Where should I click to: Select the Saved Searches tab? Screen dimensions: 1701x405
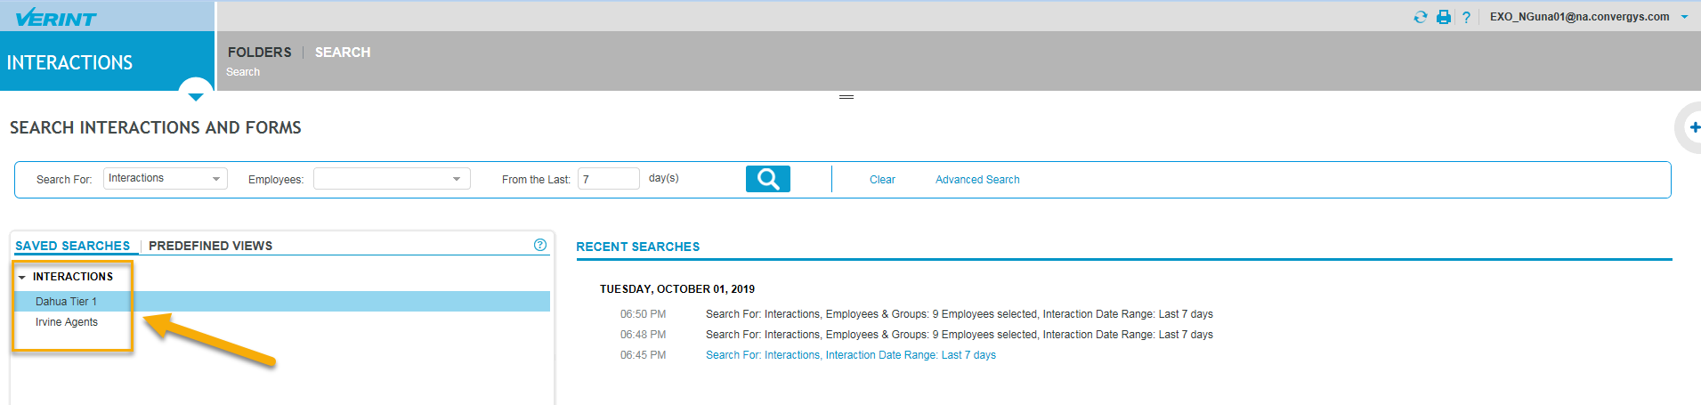coord(72,246)
